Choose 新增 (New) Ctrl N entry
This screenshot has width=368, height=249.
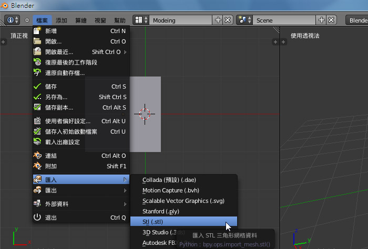coord(81,31)
